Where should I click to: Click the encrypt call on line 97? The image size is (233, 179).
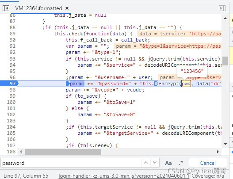point(168,84)
